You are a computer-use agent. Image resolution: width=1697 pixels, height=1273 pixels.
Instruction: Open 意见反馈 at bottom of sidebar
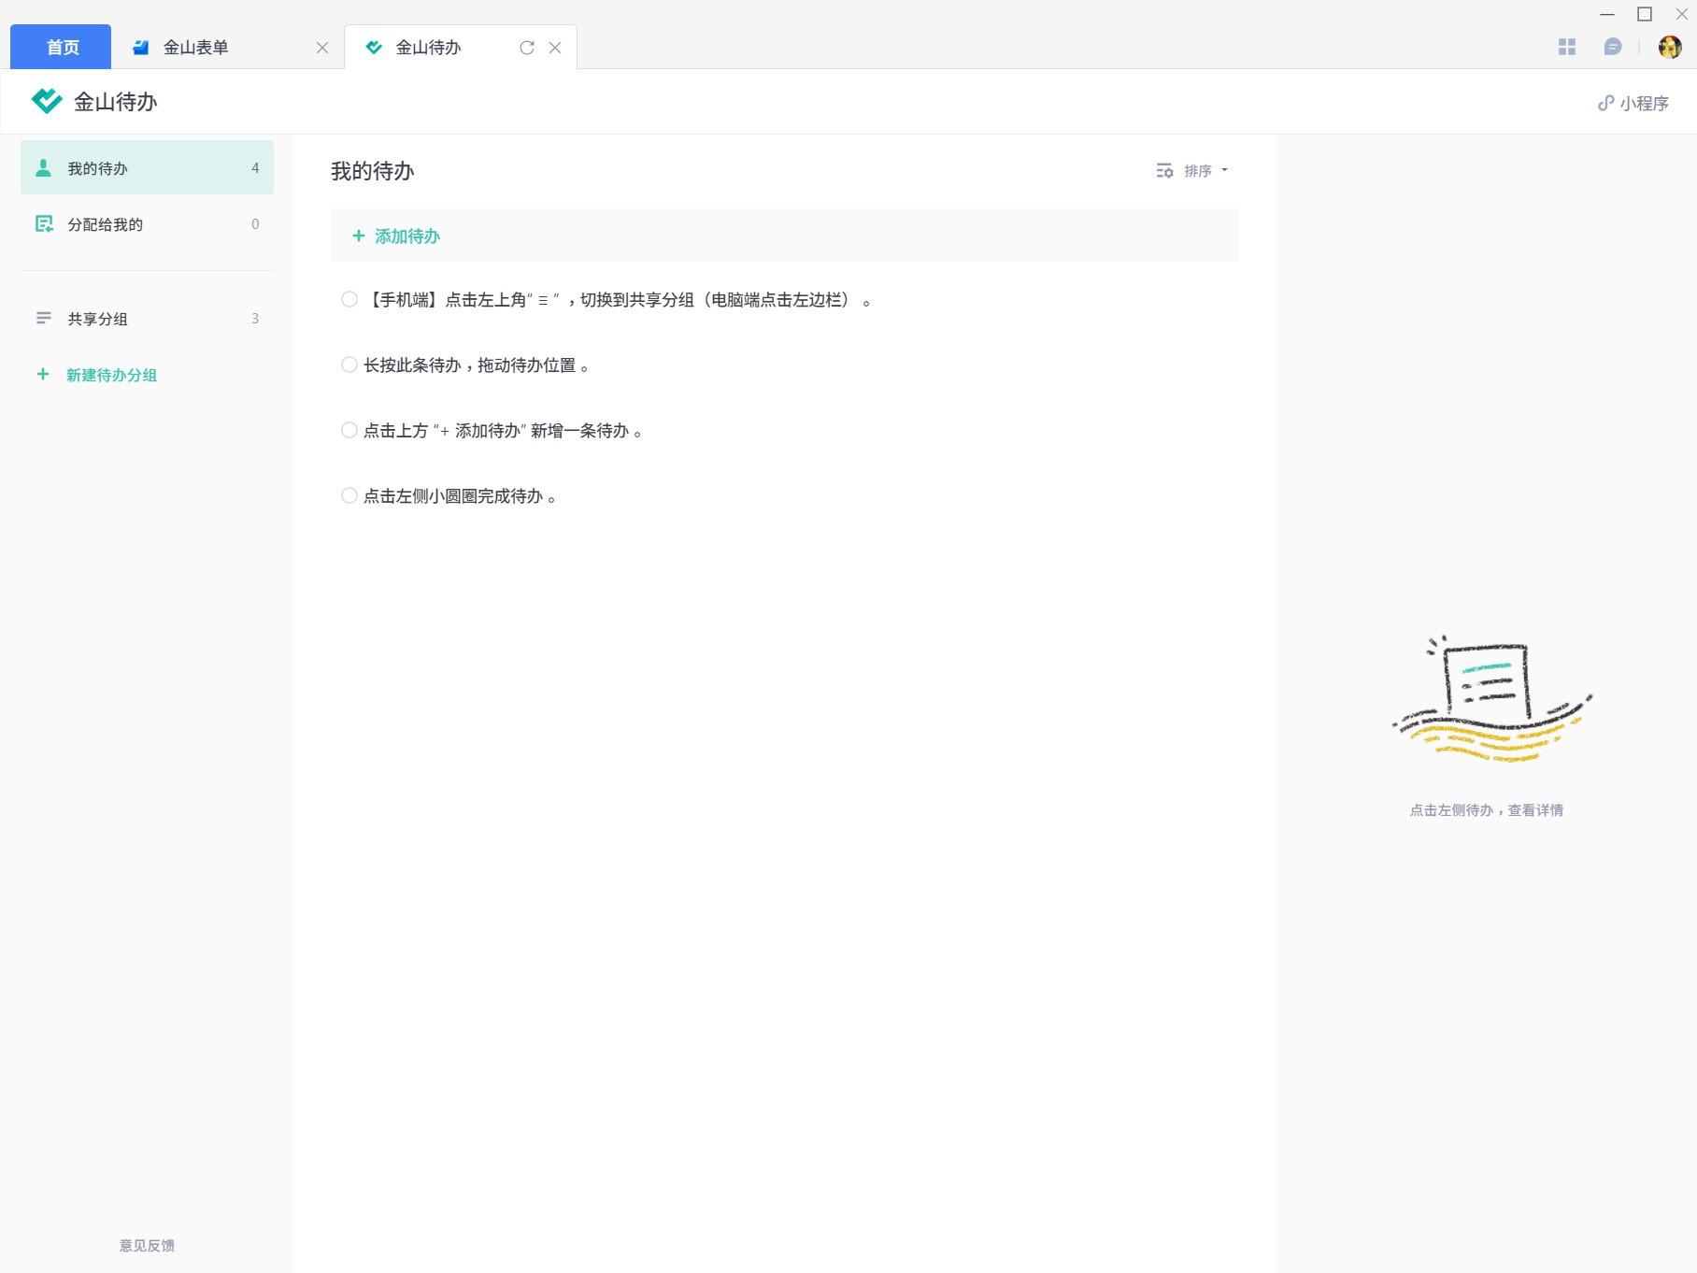146,1245
